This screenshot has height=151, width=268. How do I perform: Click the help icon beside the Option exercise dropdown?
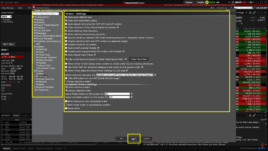(x=155, y=75)
